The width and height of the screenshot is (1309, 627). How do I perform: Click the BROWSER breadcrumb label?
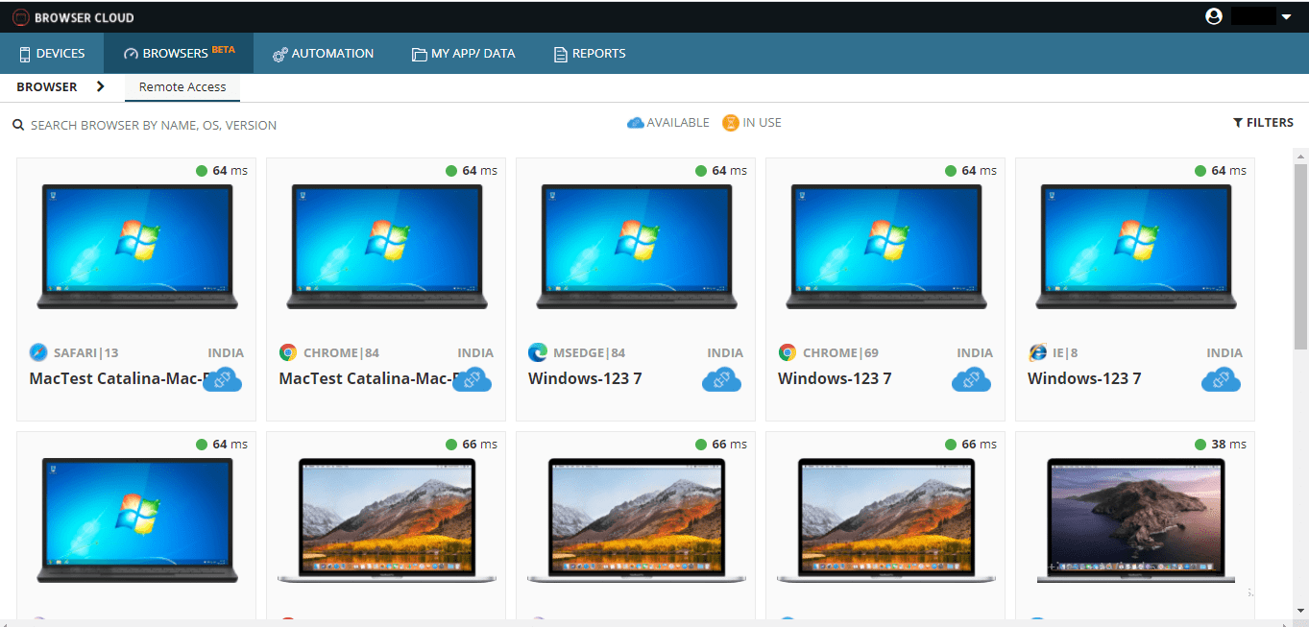tap(47, 87)
